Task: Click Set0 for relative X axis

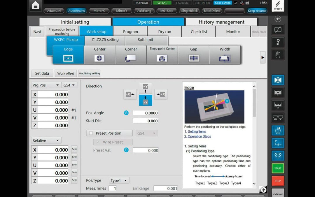Action: pos(74,149)
